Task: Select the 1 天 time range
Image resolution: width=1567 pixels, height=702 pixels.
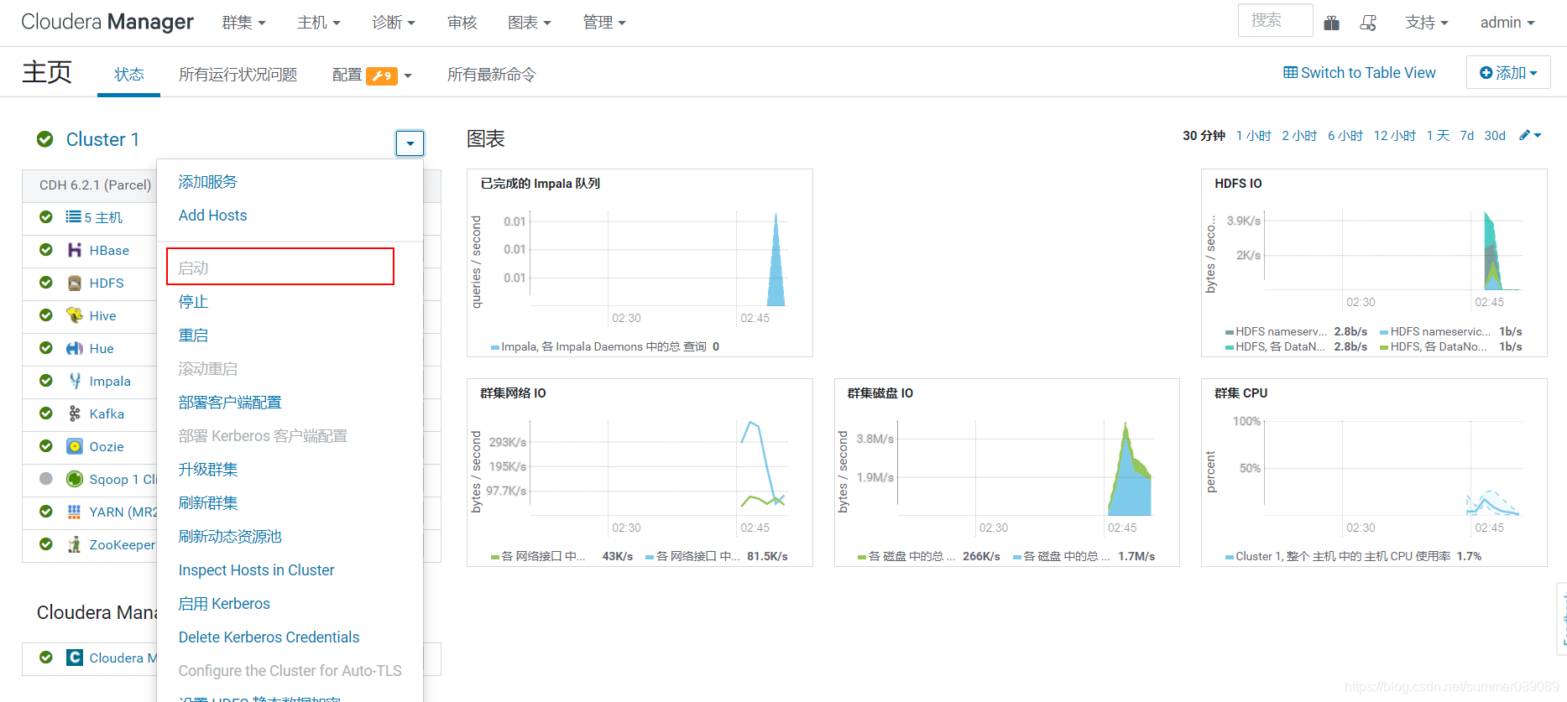Action: pyautogui.click(x=1438, y=135)
